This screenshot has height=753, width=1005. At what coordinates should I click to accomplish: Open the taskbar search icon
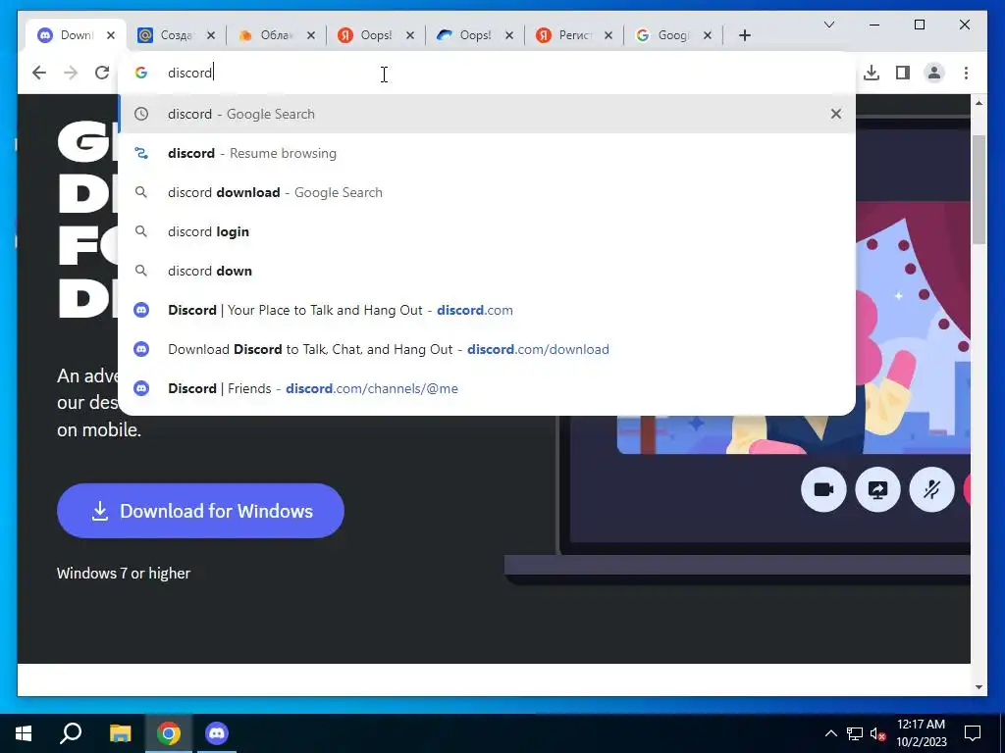click(x=71, y=733)
